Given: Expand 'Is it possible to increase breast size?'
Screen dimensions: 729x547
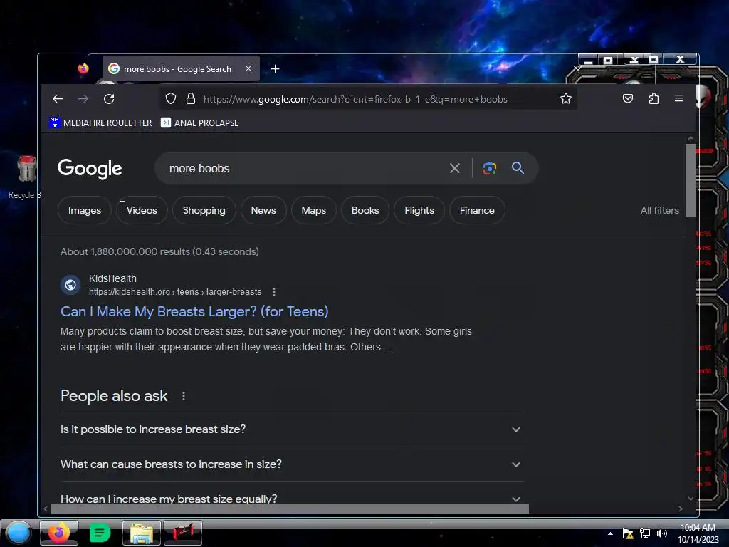Looking at the screenshot, I should click(292, 429).
